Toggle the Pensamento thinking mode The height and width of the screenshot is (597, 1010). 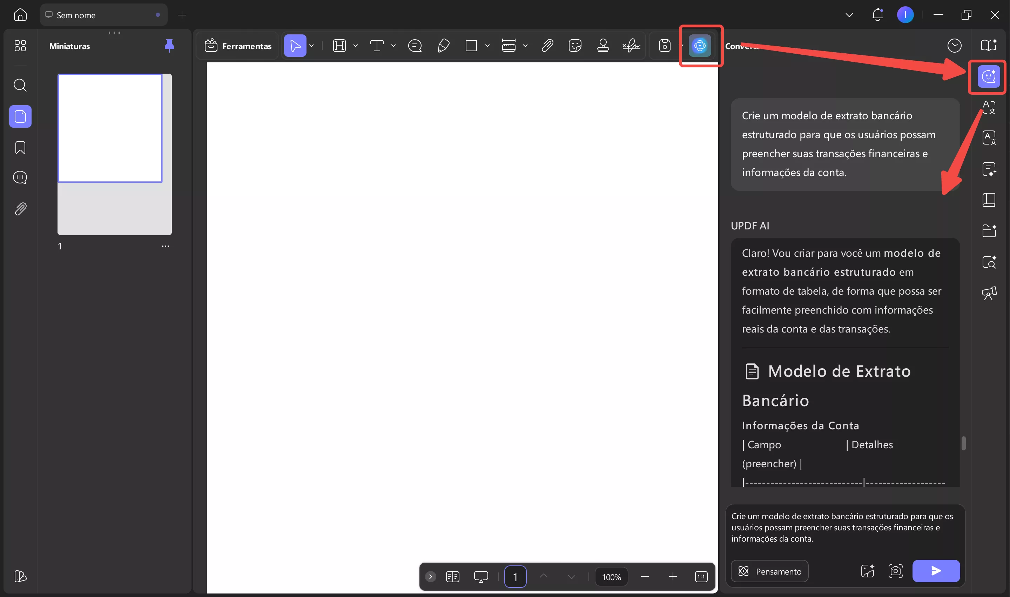pyautogui.click(x=769, y=571)
